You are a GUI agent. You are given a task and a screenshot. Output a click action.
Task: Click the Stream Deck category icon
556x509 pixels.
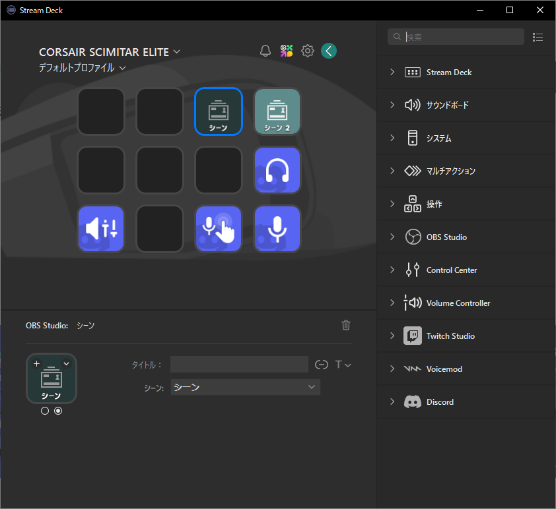(413, 73)
